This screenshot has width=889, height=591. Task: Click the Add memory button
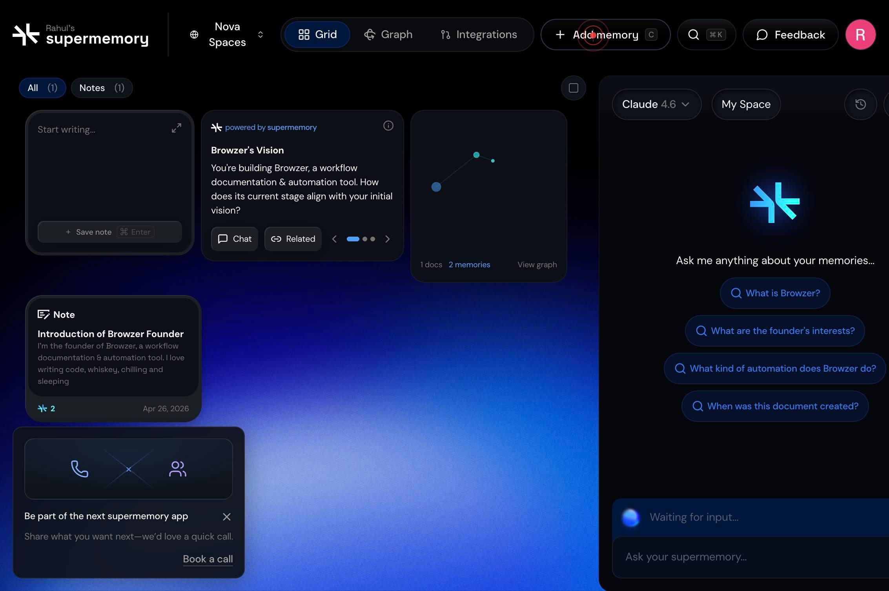coord(605,35)
